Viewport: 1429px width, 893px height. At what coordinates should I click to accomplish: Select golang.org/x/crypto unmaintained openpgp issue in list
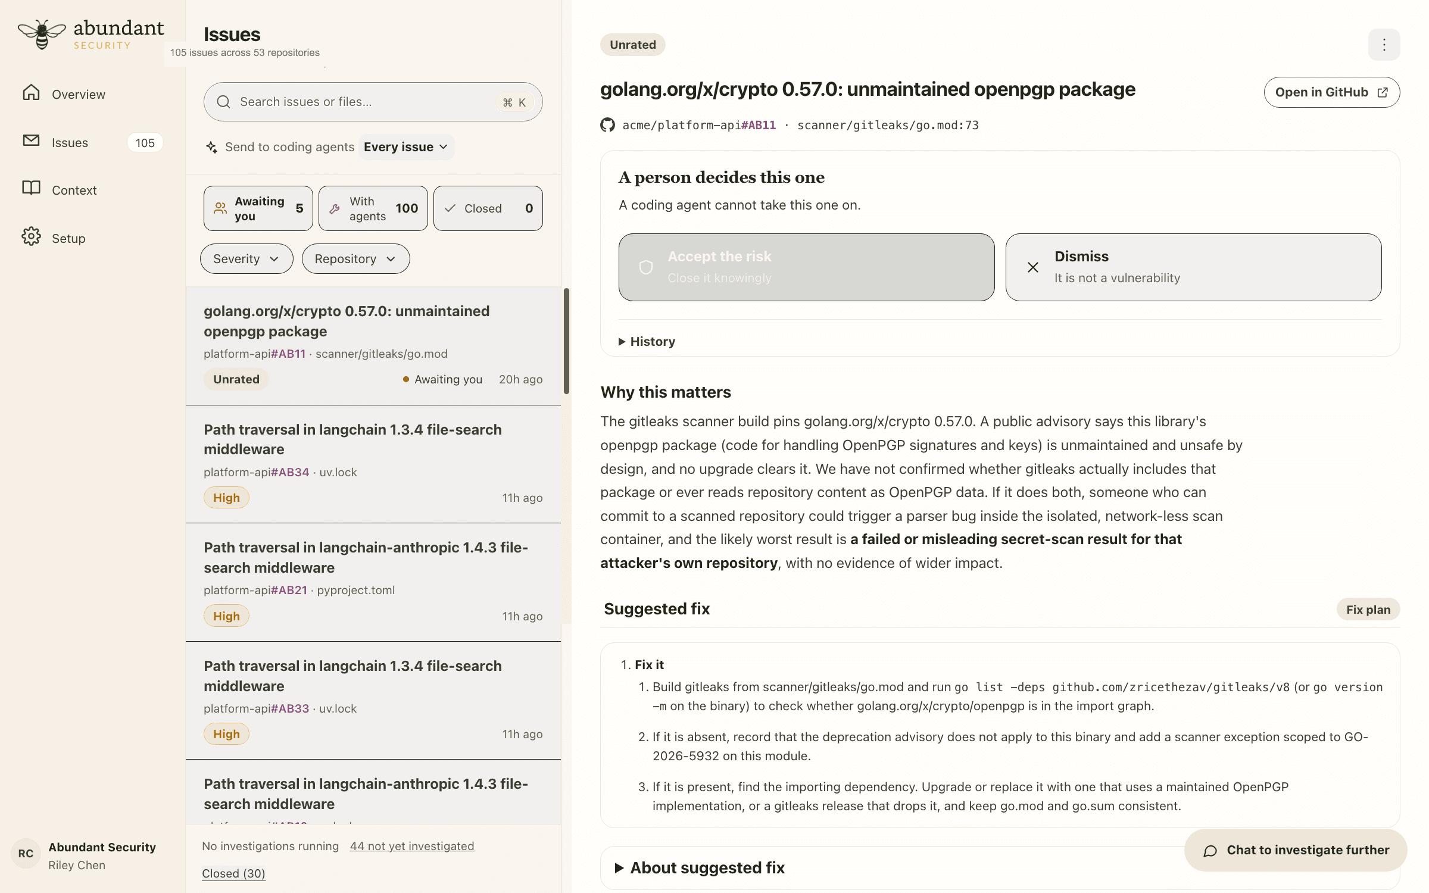point(373,346)
